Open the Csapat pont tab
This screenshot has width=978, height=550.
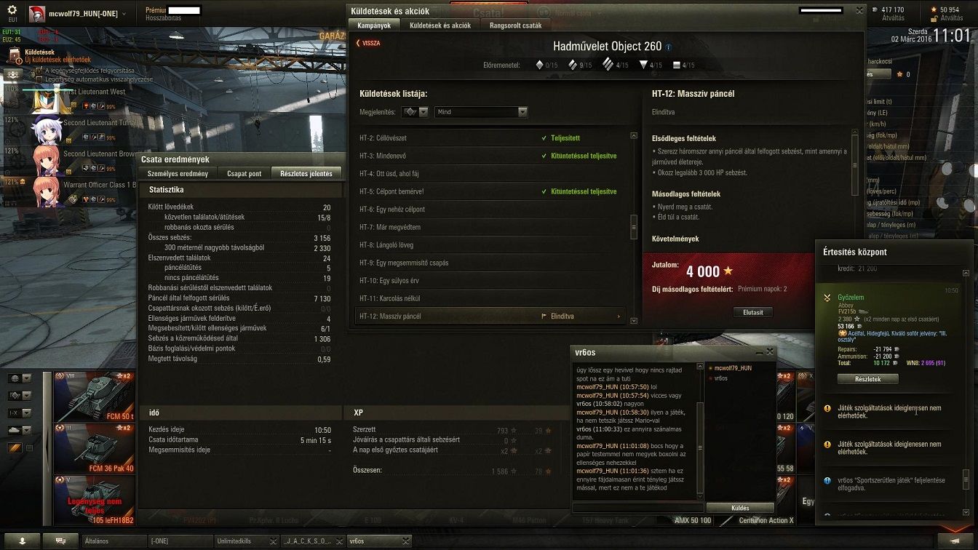244,174
